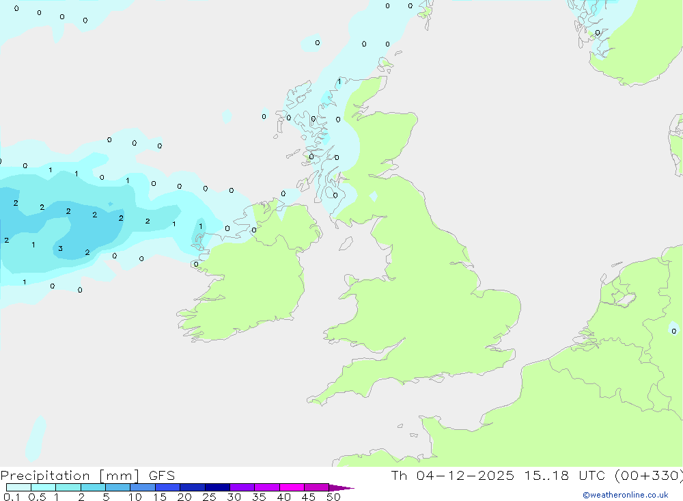Click the 0.1–0.5 mm palest cyan legend swatch
The height and width of the screenshot is (501, 683).
coord(18,487)
